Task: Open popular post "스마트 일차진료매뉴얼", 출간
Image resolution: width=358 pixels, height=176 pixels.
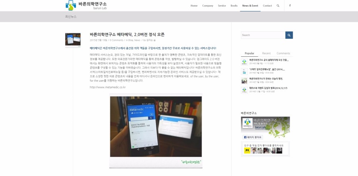Action: click(267, 69)
